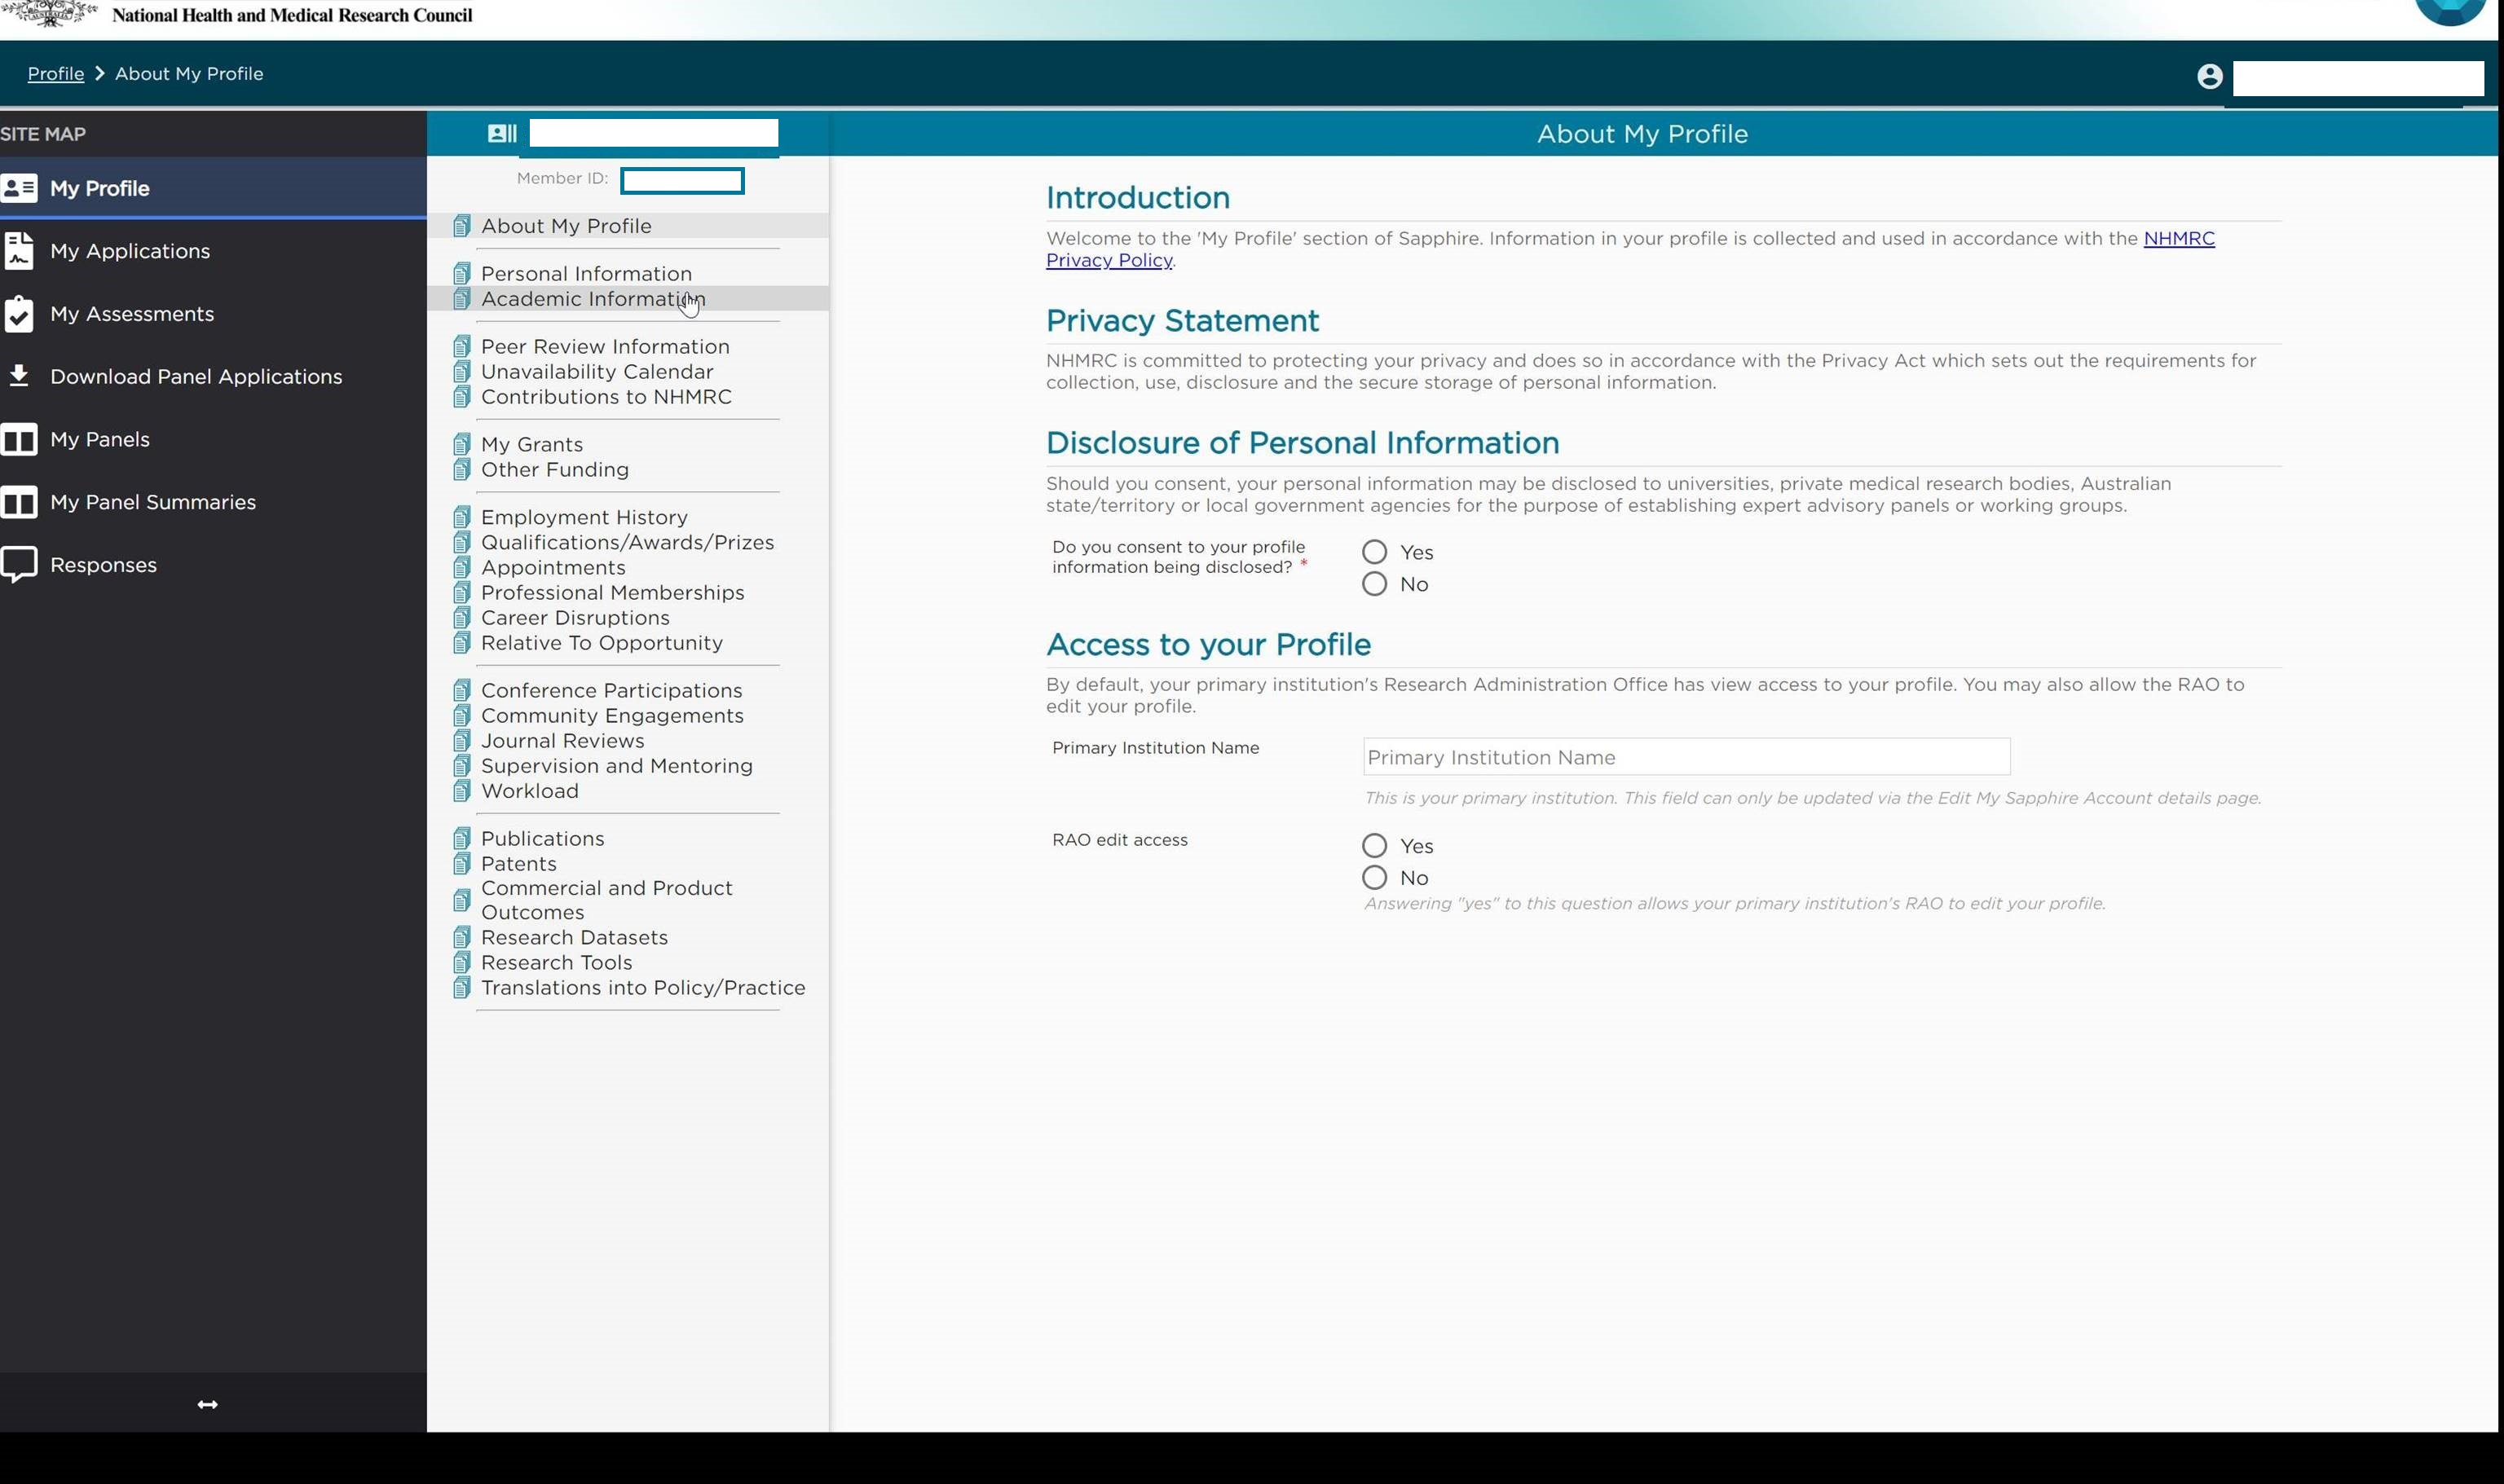
Task: Select Yes for RAO edit access
Action: pyautogui.click(x=1374, y=847)
